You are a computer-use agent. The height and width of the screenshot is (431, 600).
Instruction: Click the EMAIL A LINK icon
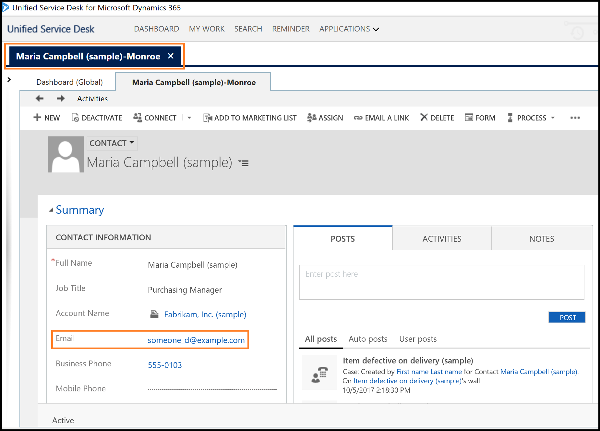tap(358, 118)
